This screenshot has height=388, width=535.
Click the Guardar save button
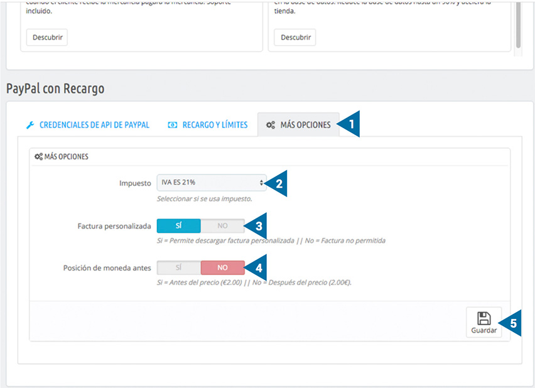pyautogui.click(x=484, y=323)
